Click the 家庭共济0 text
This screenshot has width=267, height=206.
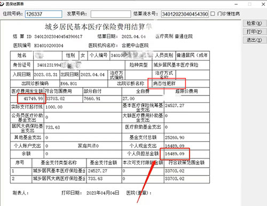(88, 146)
